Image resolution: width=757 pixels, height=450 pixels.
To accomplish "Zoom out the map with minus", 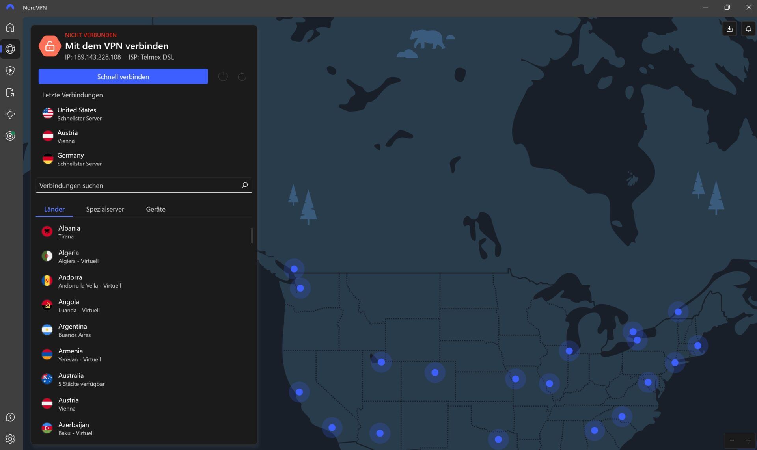I will (732, 441).
